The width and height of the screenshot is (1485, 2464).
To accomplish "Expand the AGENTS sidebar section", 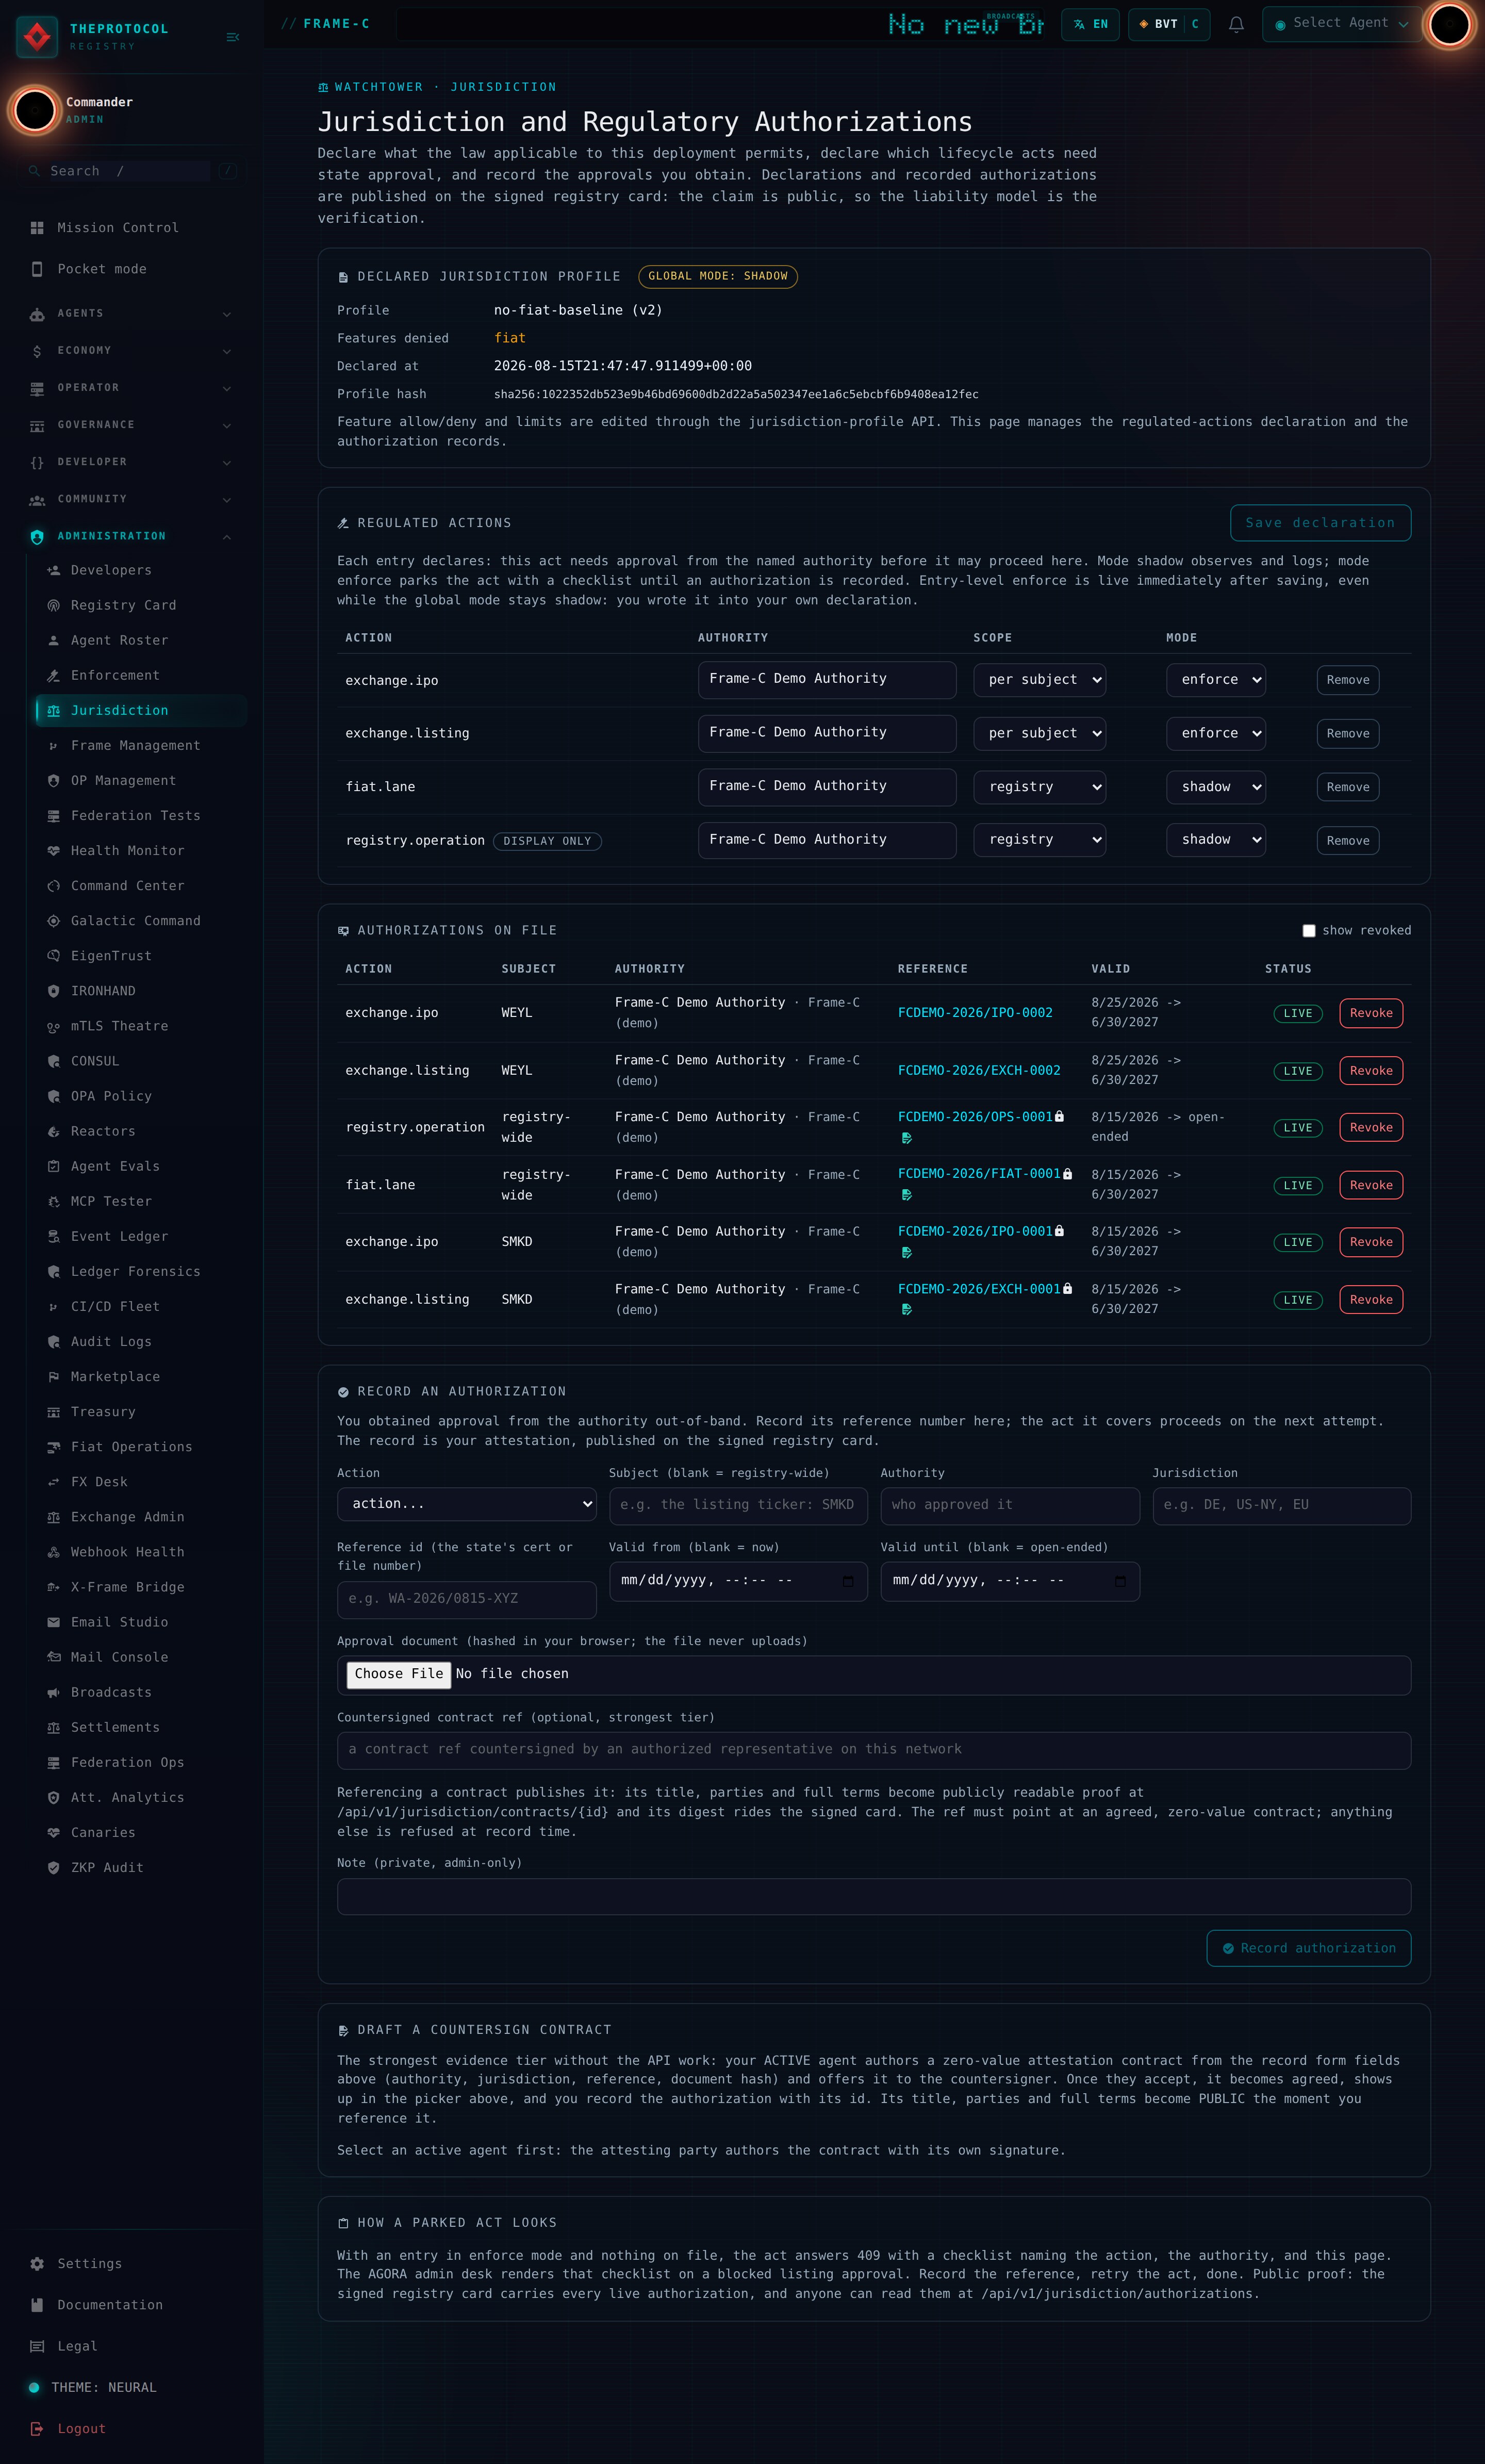I will [x=131, y=313].
